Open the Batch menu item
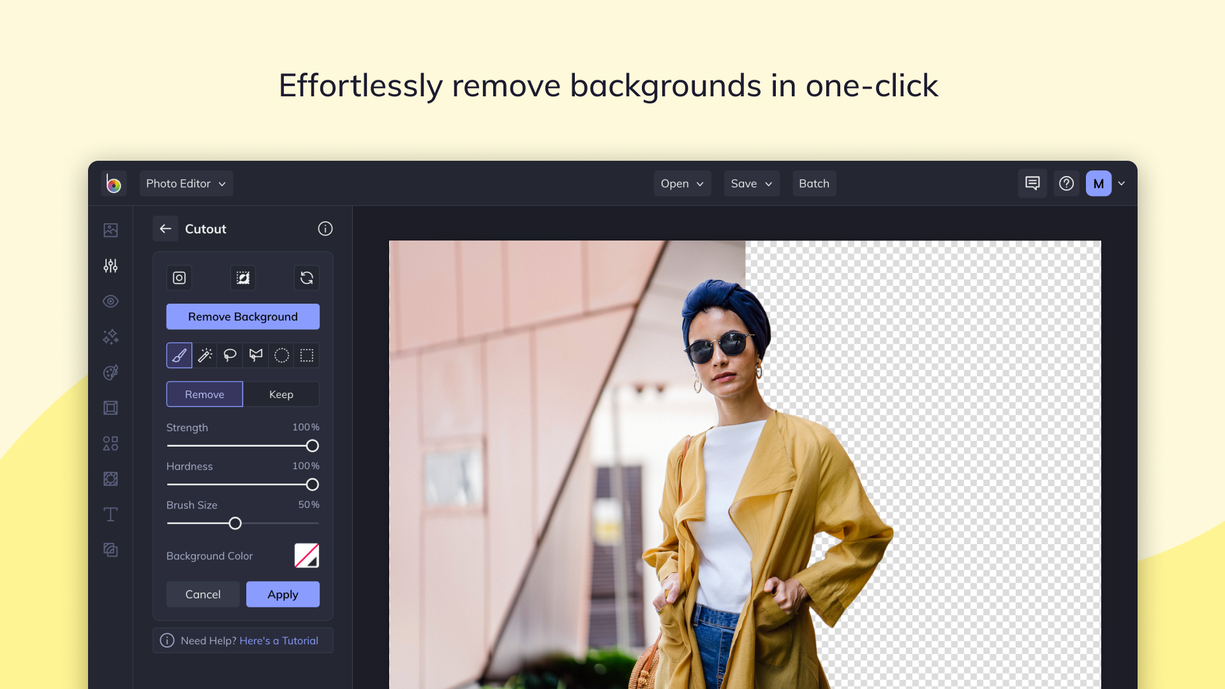This screenshot has width=1225, height=689. point(814,184)
